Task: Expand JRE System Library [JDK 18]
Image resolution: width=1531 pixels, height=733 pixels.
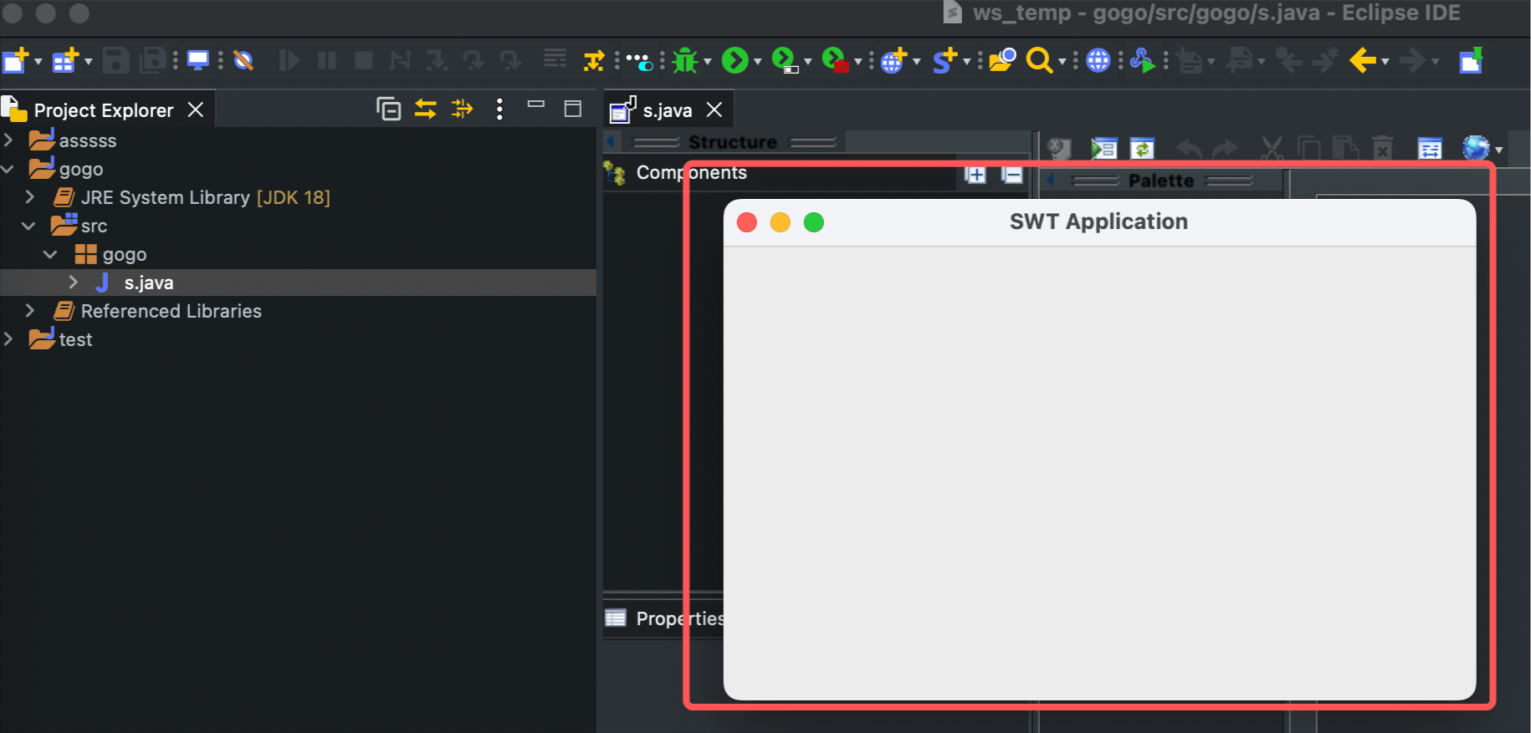Action: click(30, 197)
